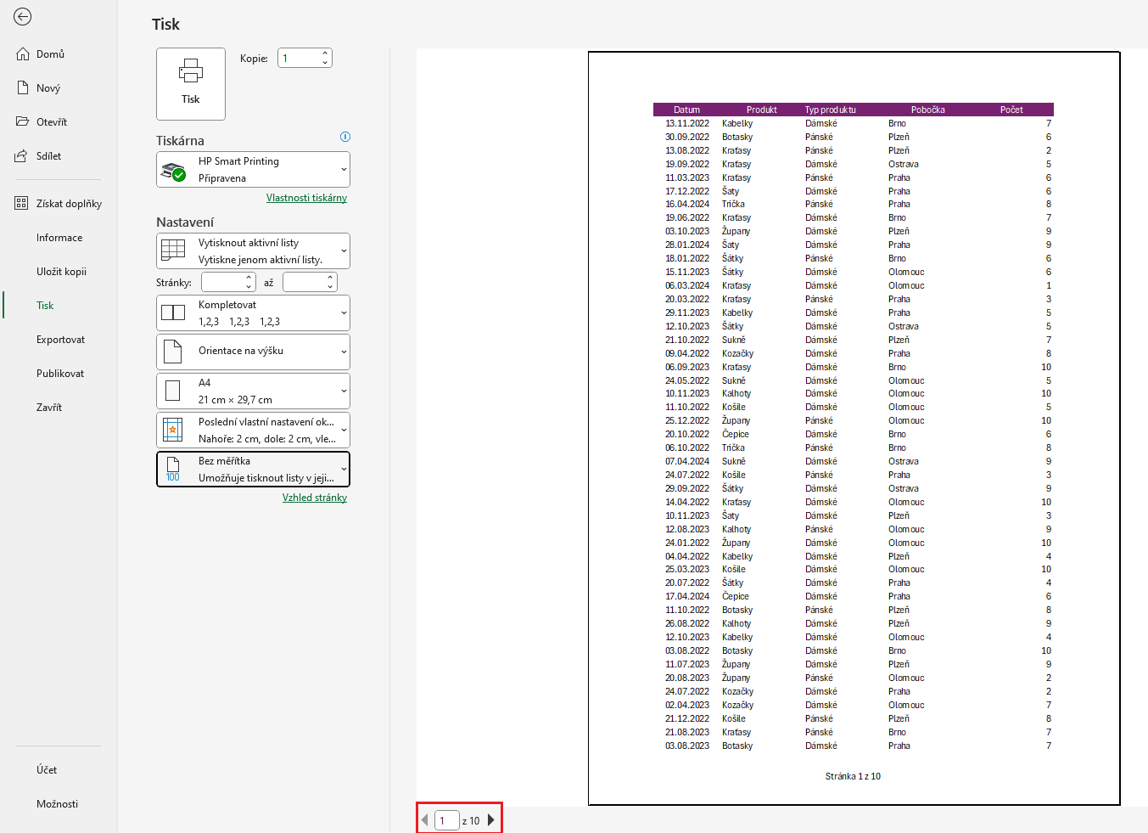Image resolution: width=1148 pixels, height=833 pixels.
Task: Click the Stránky from-page field
Action: (223, 282)
